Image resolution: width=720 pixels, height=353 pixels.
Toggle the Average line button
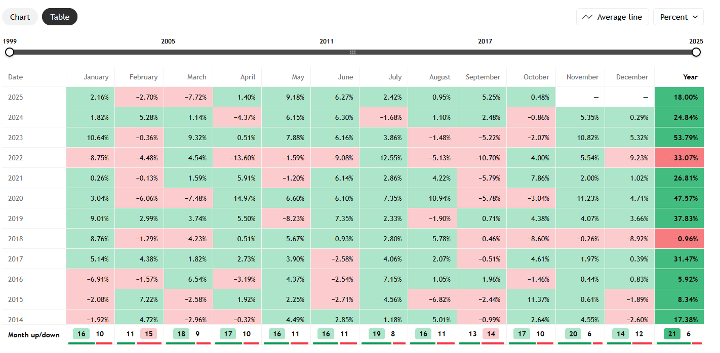pyautogui.click(x=612, y=17)
